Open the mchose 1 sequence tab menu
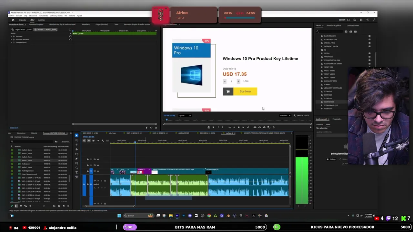 pyautogui.click(x=235, y=133)
